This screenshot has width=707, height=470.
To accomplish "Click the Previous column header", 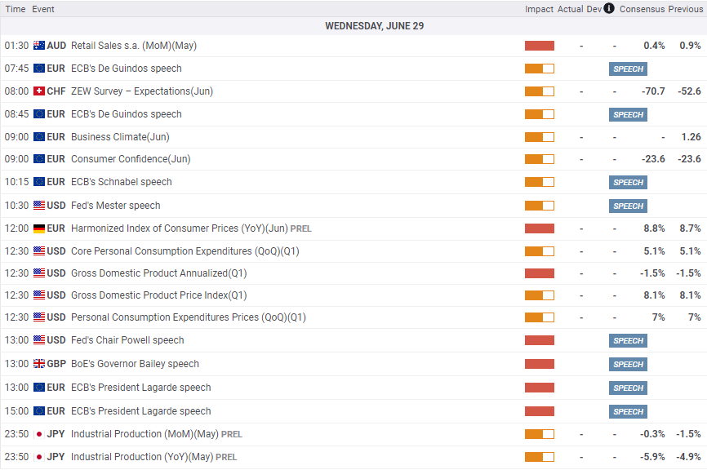I will click(x=685, y=9).
